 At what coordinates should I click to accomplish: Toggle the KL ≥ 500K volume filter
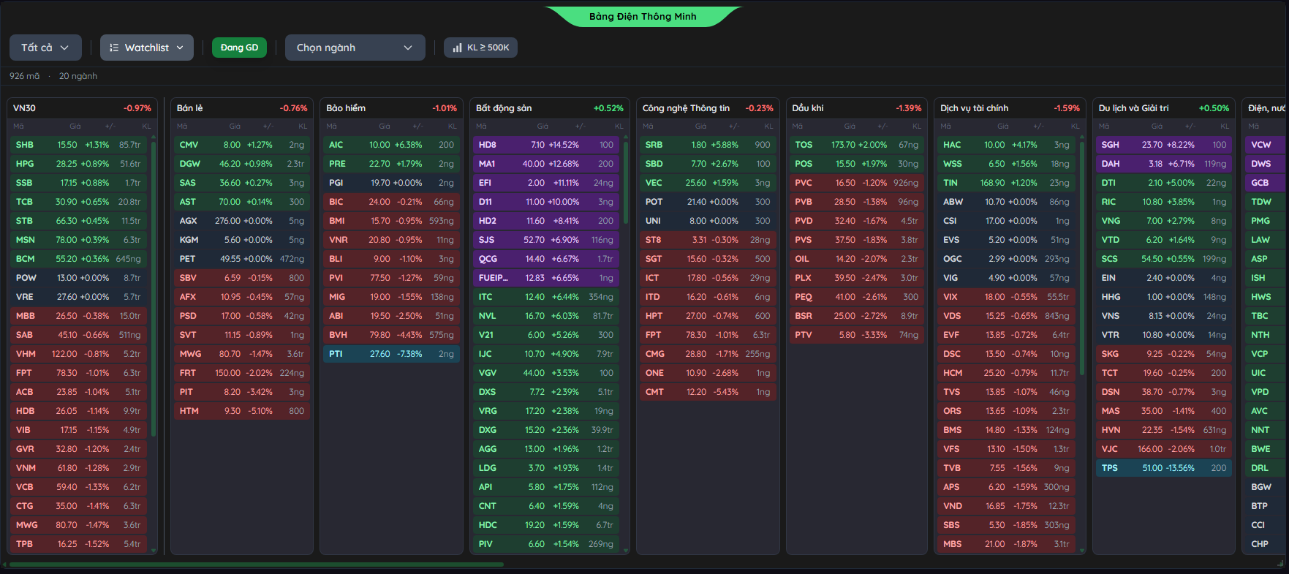(480, 48)
